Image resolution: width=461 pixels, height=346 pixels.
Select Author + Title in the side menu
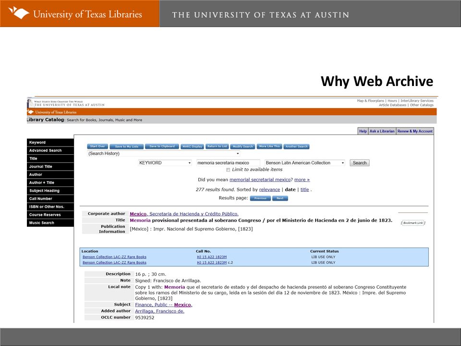pos(50,183)
